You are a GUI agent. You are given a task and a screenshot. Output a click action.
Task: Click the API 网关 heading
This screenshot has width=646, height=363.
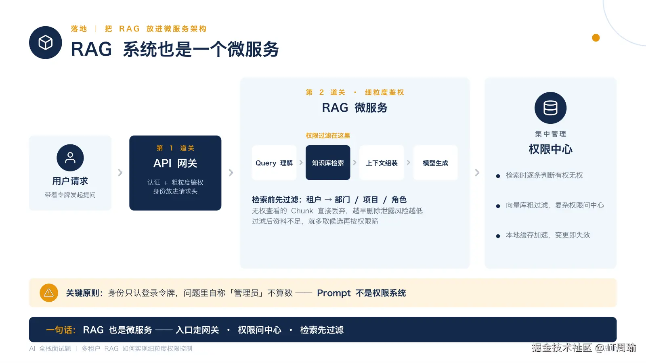(175, 163)
